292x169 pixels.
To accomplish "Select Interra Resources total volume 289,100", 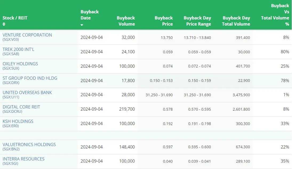I will click(x=243, y=161).
